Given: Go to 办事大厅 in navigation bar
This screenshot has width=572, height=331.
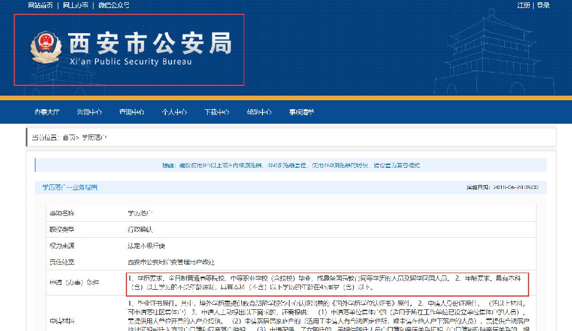Looking at the screenshot, I should coord(46,112).
